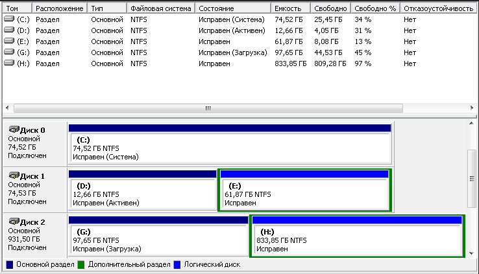This screenshot has height=274, width=479.
Task: Click the vertical scrollbar in disk pane
Action: tap(472, 179)
